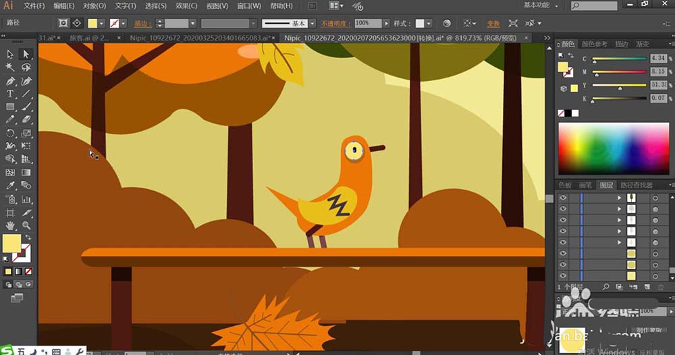Swap fill and stroke in toolbox

click(28, 237)
